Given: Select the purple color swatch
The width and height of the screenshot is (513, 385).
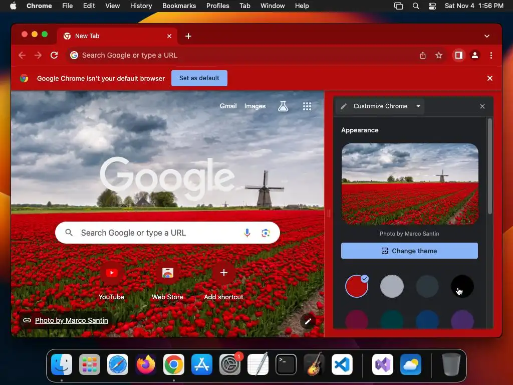Looking at the screenshot, I should [x=462, y=320].
